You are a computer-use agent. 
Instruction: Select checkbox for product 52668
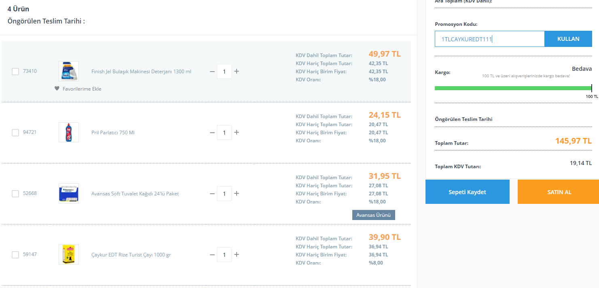pos(15,194)
